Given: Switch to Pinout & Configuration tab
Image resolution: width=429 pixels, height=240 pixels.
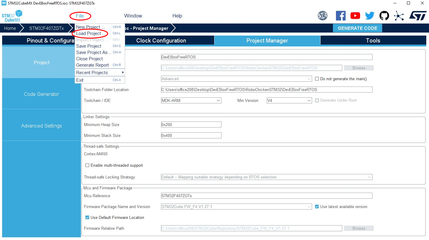Looking at the screenshot, I should pyautogui.click(x=39, y=40).
